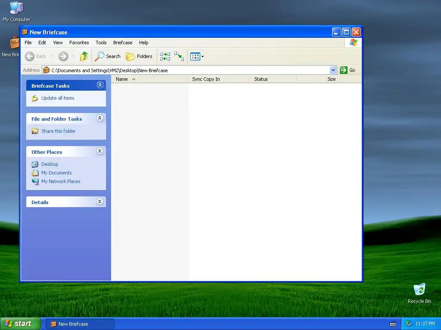The height and width of the screenshot is (330, 441).
Task: Click the Share this folder icon
Action: click(x=35, y=131)
